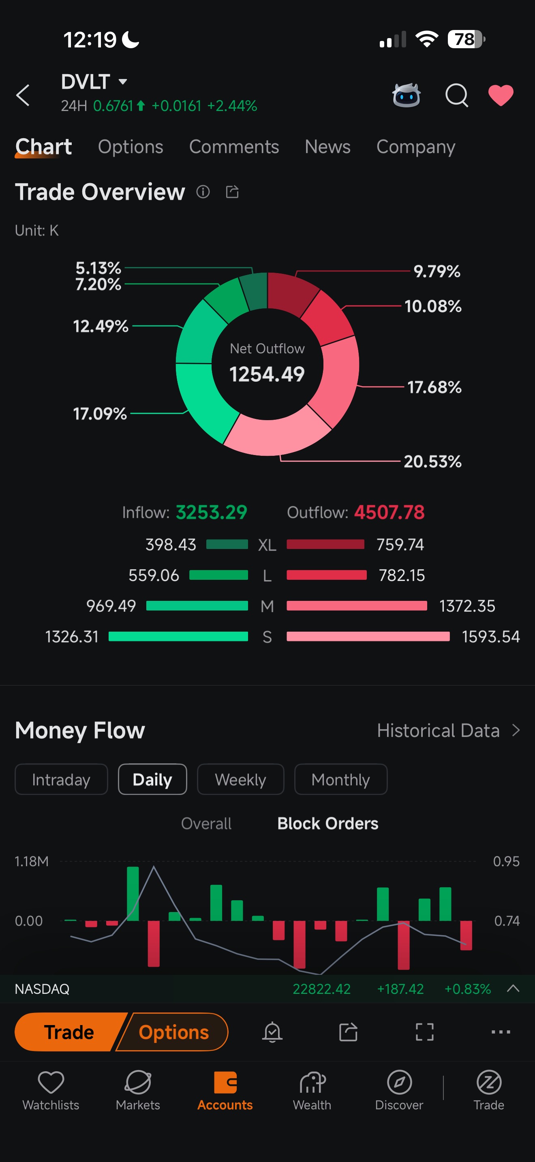Share Trade Overview via share icon
This screenshot has height=1162, width=535.
(x=232, y=192)
